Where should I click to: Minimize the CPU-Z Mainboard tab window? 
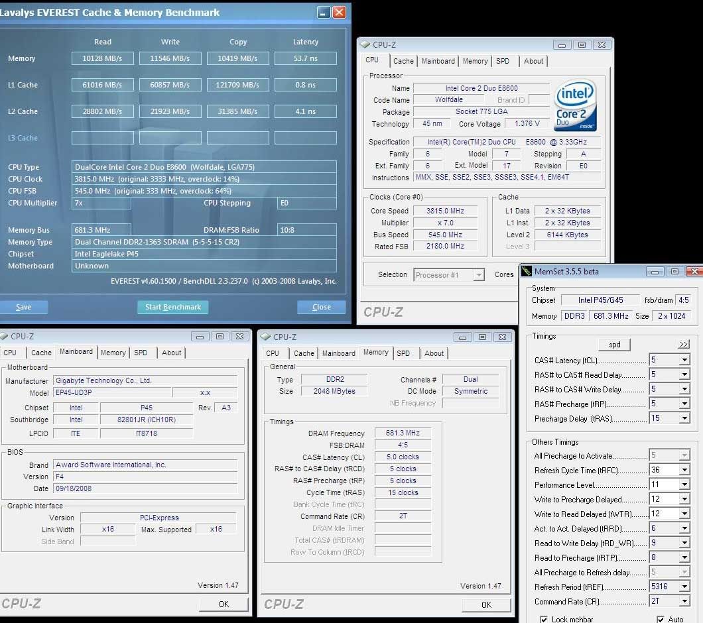tap(200, 337)
